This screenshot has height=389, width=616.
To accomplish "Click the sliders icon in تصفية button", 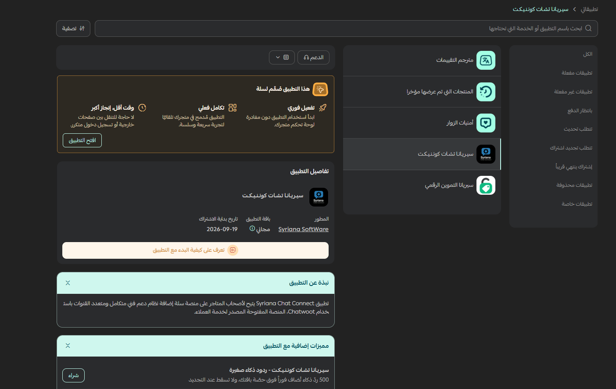I will (x=82, y=29).
